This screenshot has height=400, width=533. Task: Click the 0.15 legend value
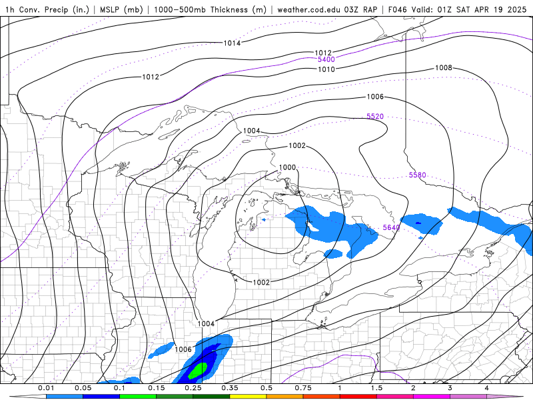(x=157, y=388)
